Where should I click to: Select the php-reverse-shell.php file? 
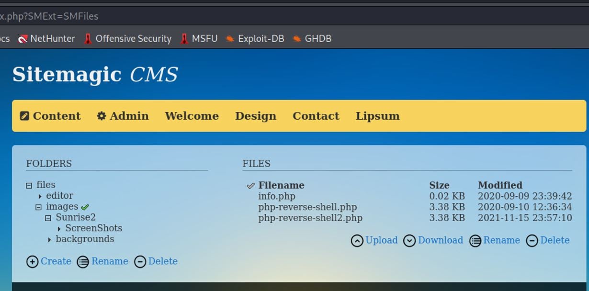click(308, 207)
